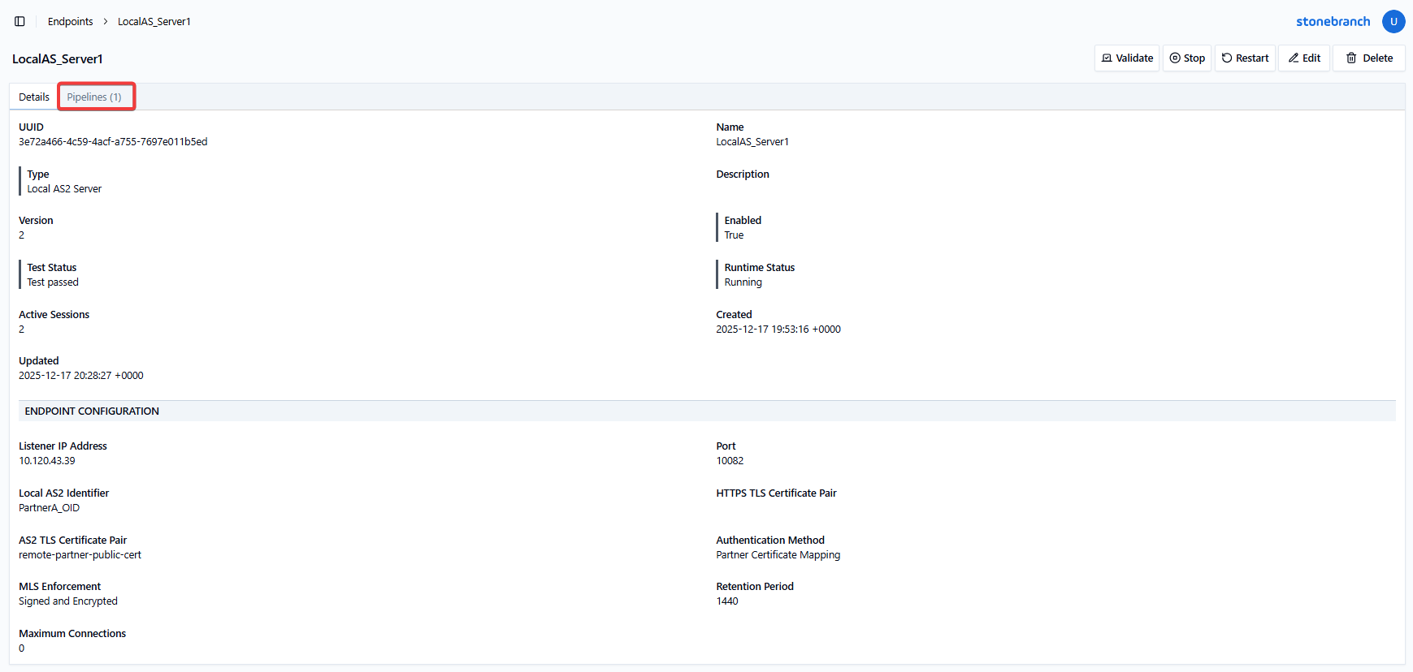Select the Details tab
Image resolution: width=1413 pixels, height=672 pixels.
coord(34,97)
